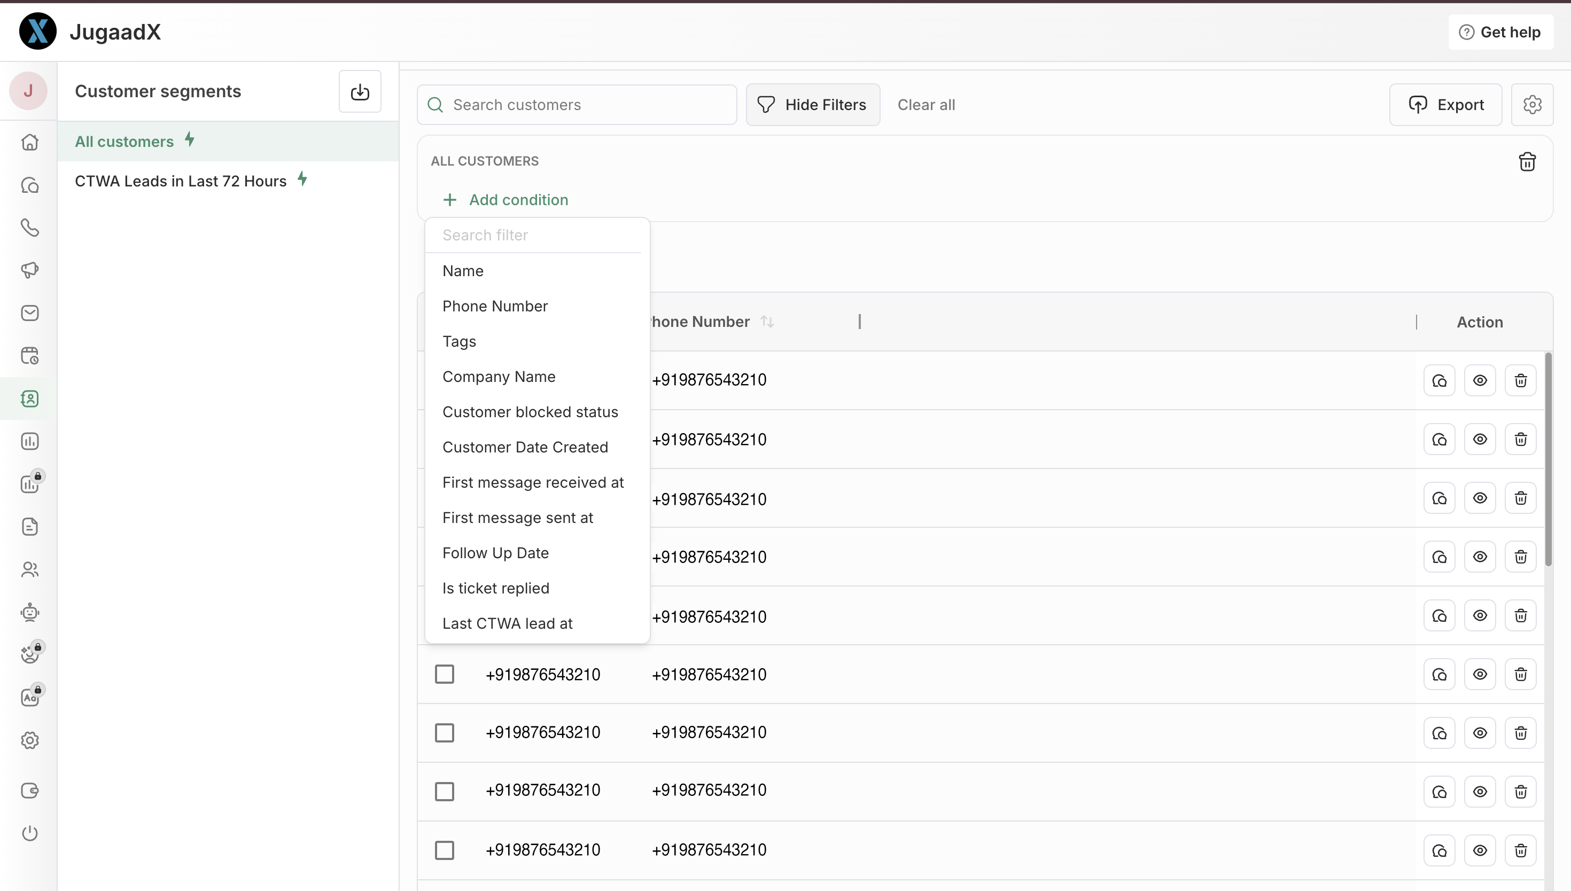The image size is (1571, 891).
Task: Select the last visible row checkbox
Action: tap(444, 850)
